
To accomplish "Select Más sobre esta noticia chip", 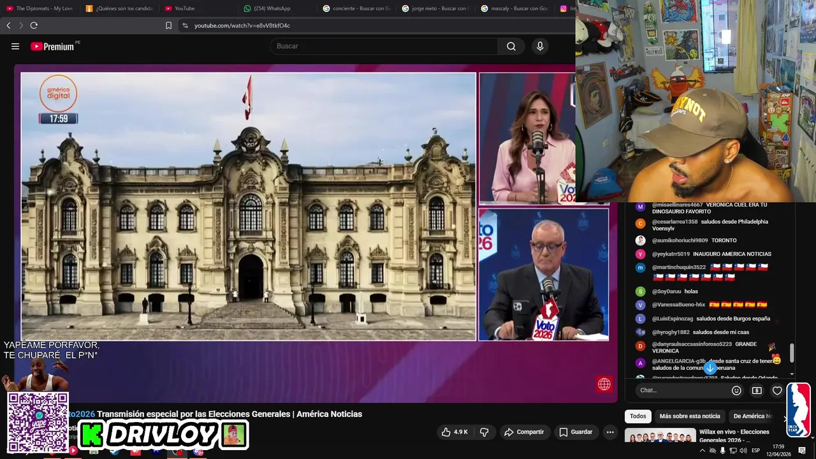I will 690,416.
